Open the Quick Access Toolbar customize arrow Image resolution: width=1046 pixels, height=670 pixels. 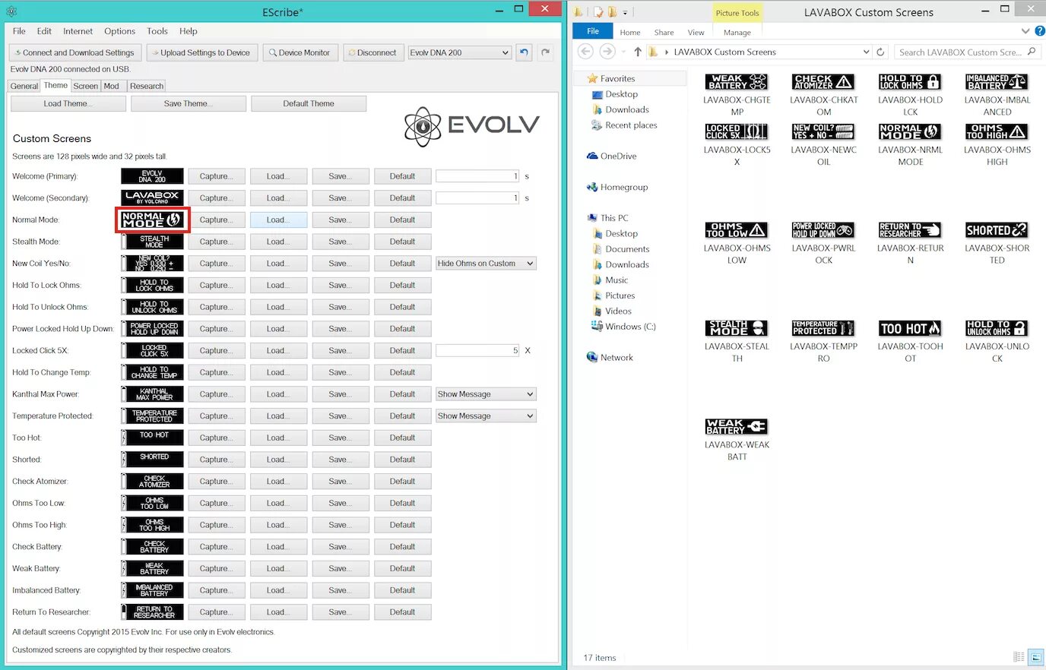click(626, 12)
